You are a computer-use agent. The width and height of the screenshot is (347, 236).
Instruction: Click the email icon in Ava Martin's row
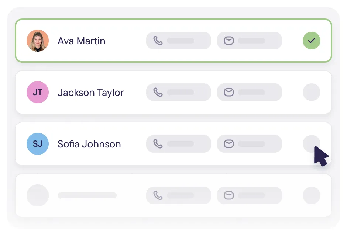tap(229, 41)
